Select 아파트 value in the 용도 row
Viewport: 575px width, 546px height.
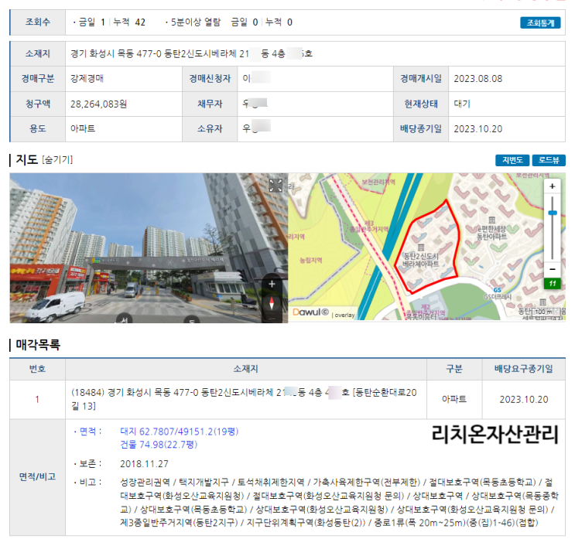(83, 129)
